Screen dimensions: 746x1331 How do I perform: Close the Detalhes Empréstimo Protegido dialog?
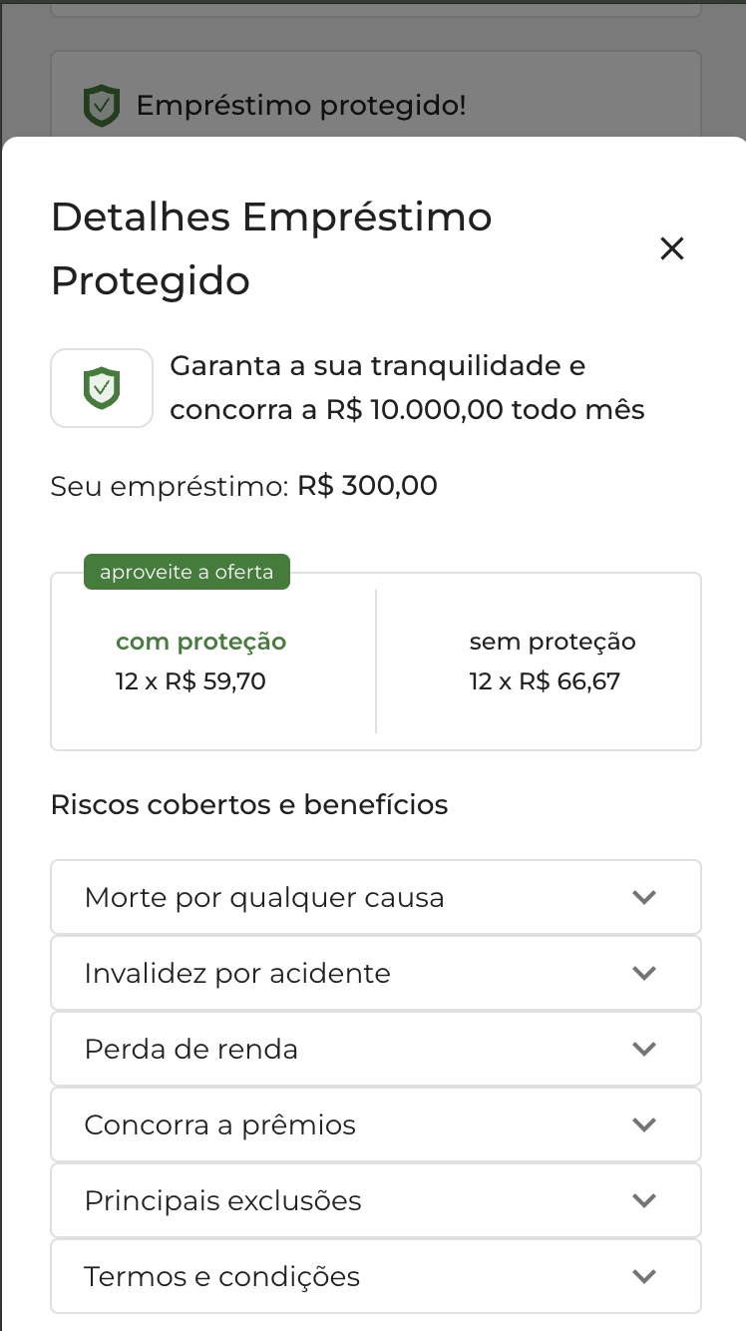(x=672, y=249)
